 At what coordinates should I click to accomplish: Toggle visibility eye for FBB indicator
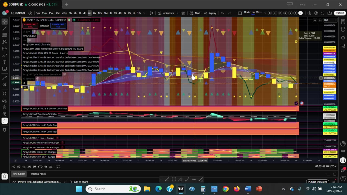pos(30,40)
